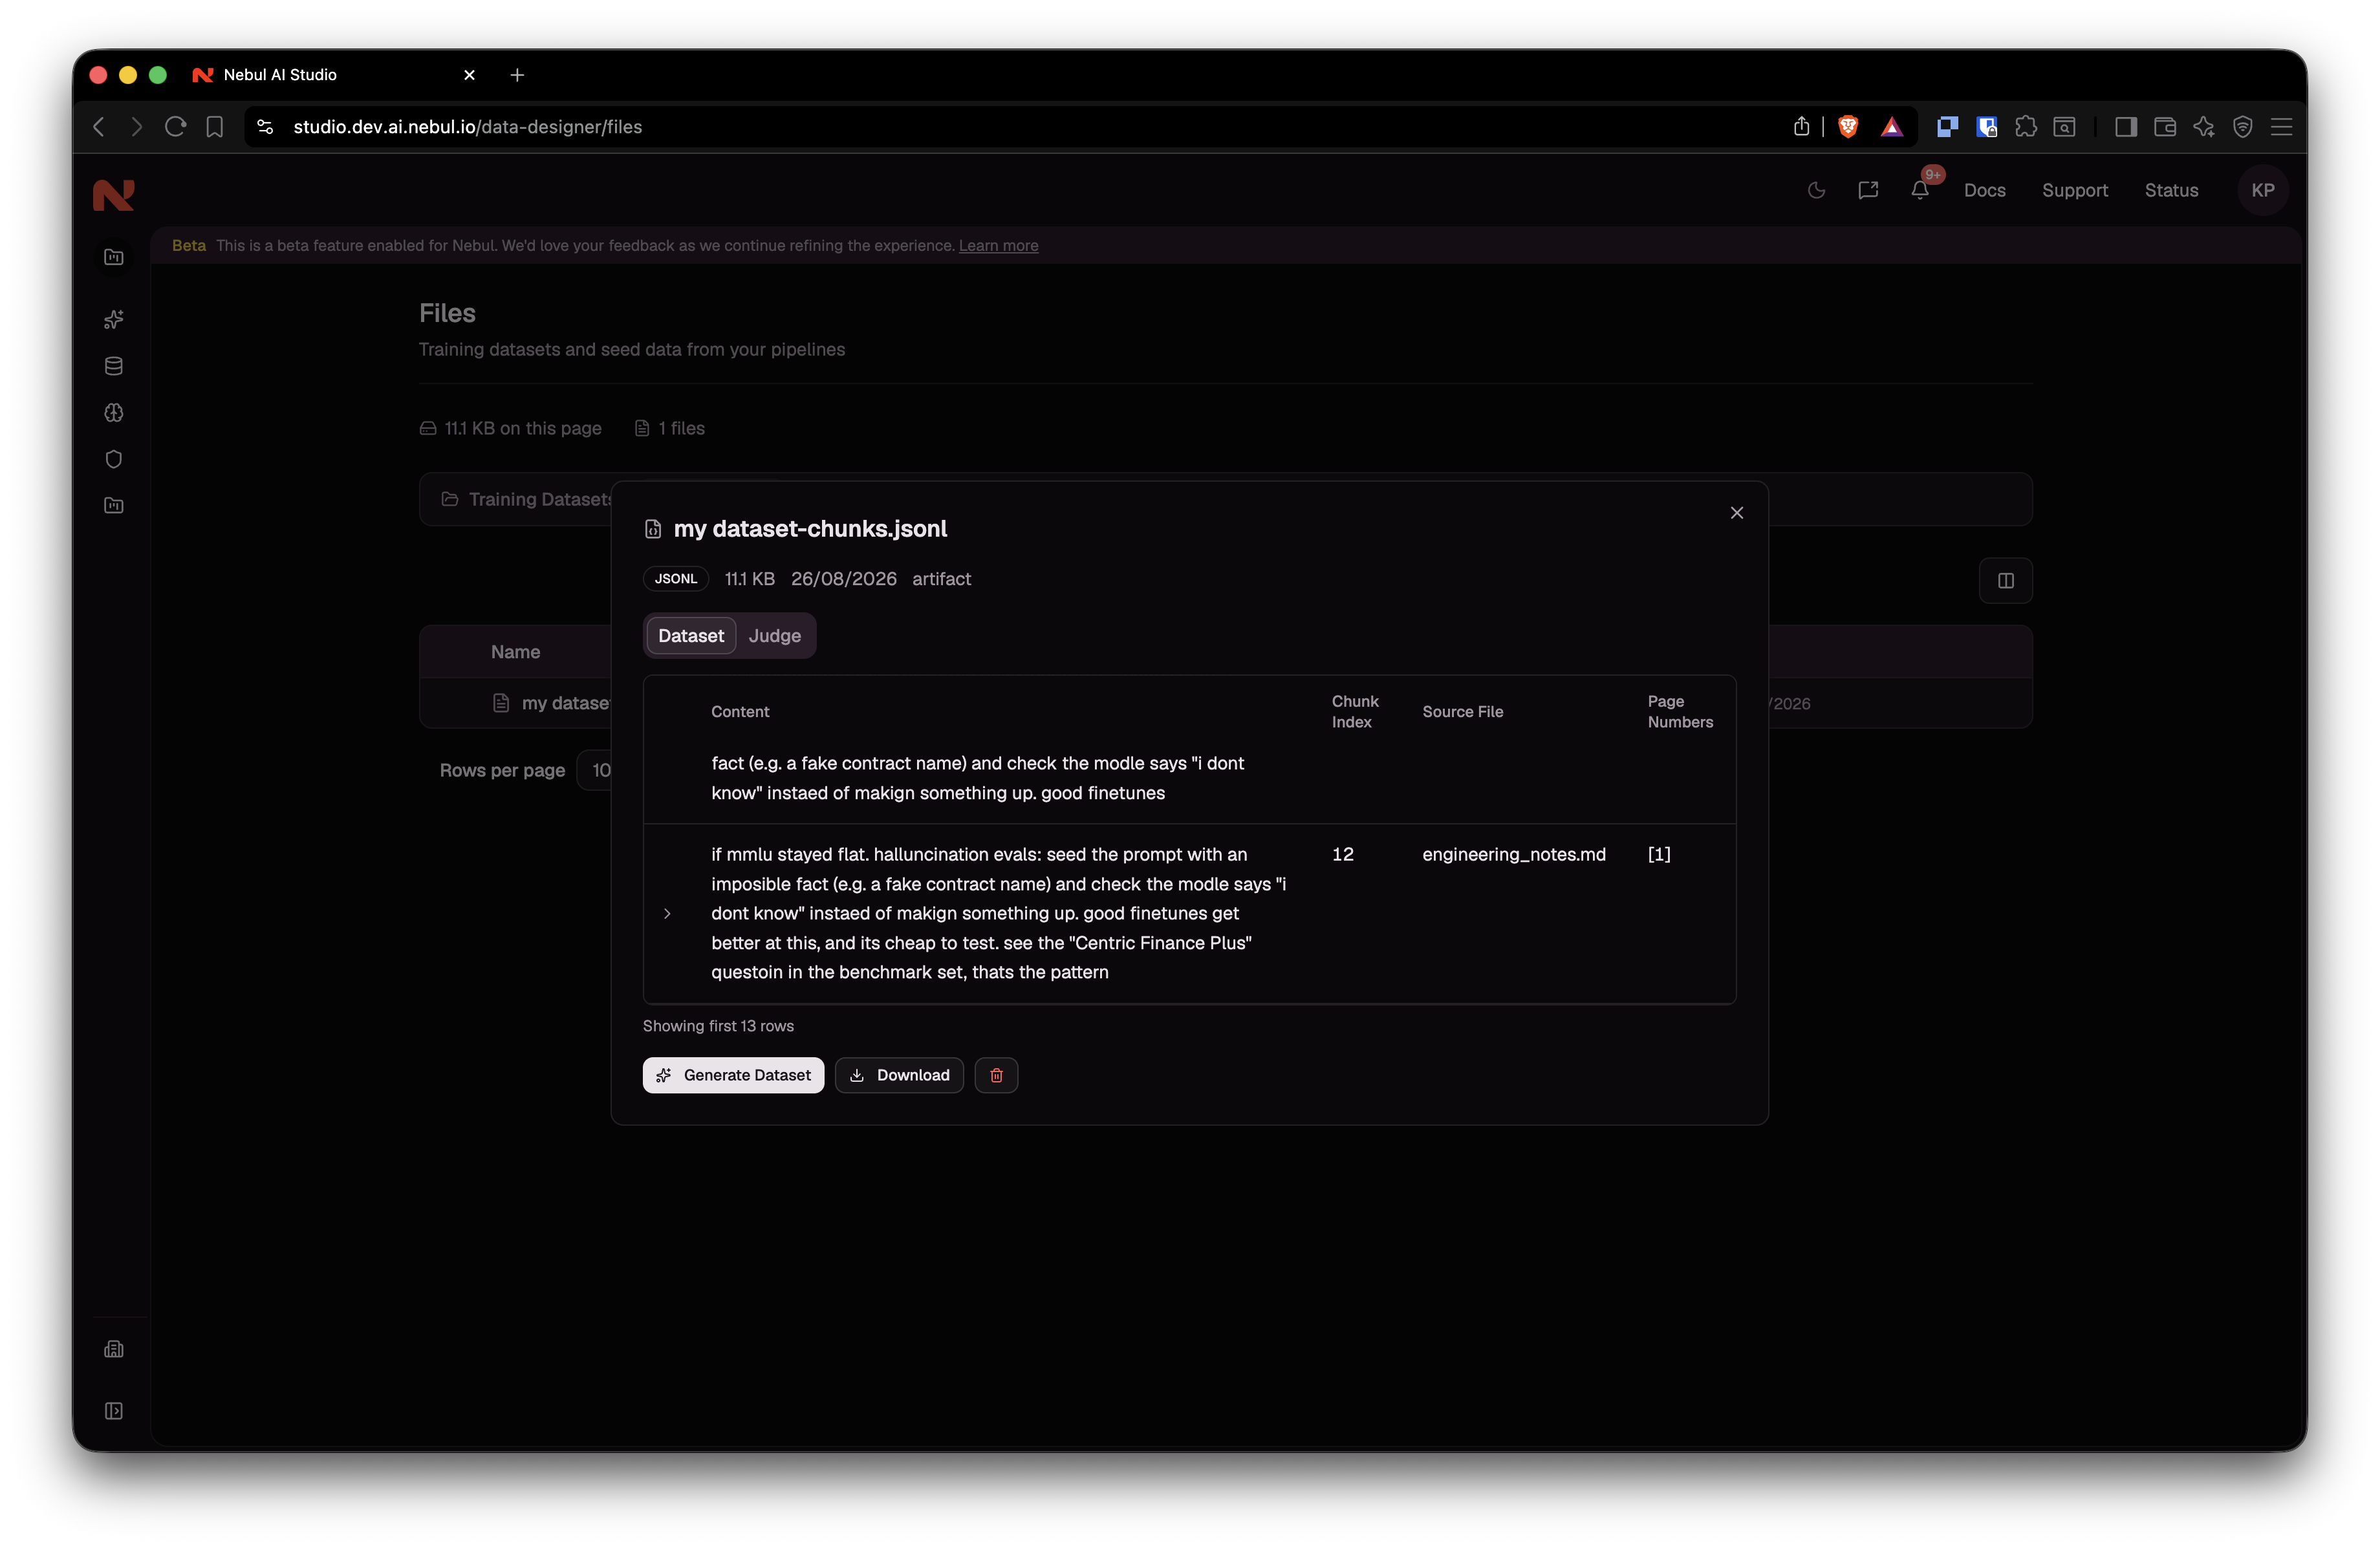The height and width of the screenshot is (1548, 2380).
Task: Click the sparkles icon in the sidebar
Action: (114, 320)
